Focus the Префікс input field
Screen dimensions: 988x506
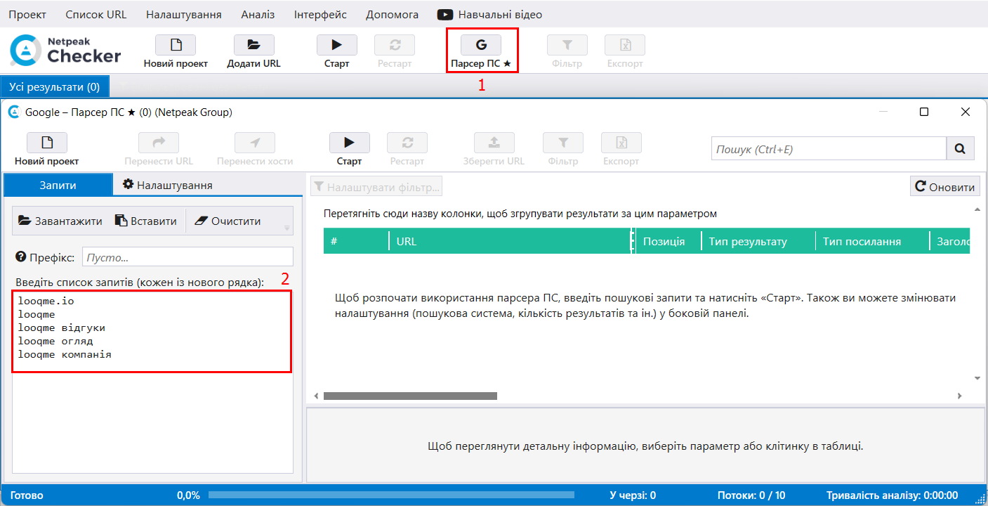187,257
